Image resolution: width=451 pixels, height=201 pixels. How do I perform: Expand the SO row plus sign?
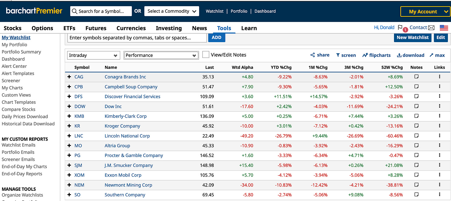click(69, 195)
